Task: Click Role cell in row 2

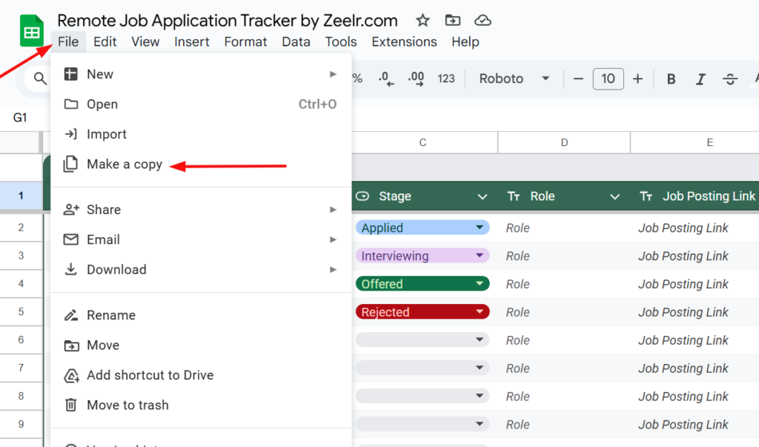Action: coord(564,228)
